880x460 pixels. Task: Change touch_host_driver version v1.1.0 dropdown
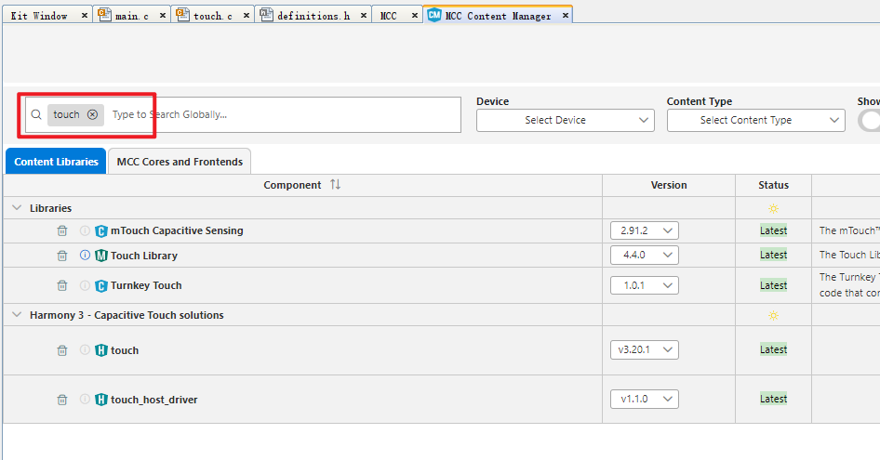point(645,399)
